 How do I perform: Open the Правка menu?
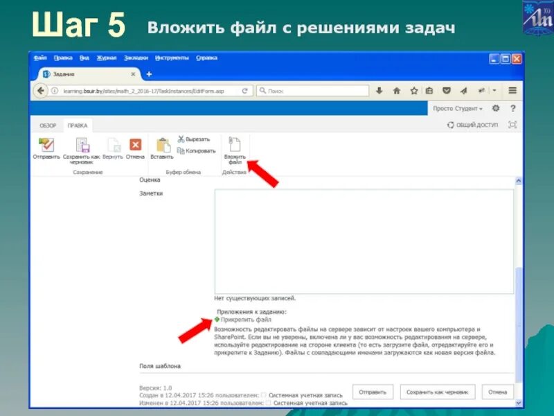click(63, 58)
